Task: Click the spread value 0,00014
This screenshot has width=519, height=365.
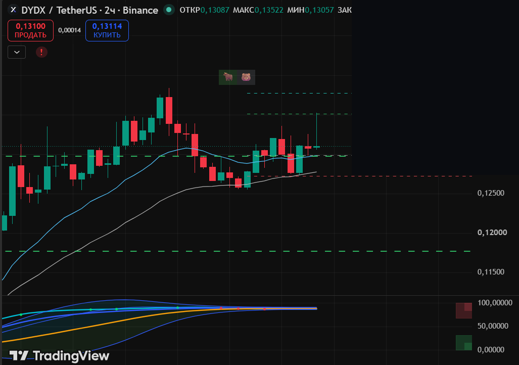Action: 70,30
